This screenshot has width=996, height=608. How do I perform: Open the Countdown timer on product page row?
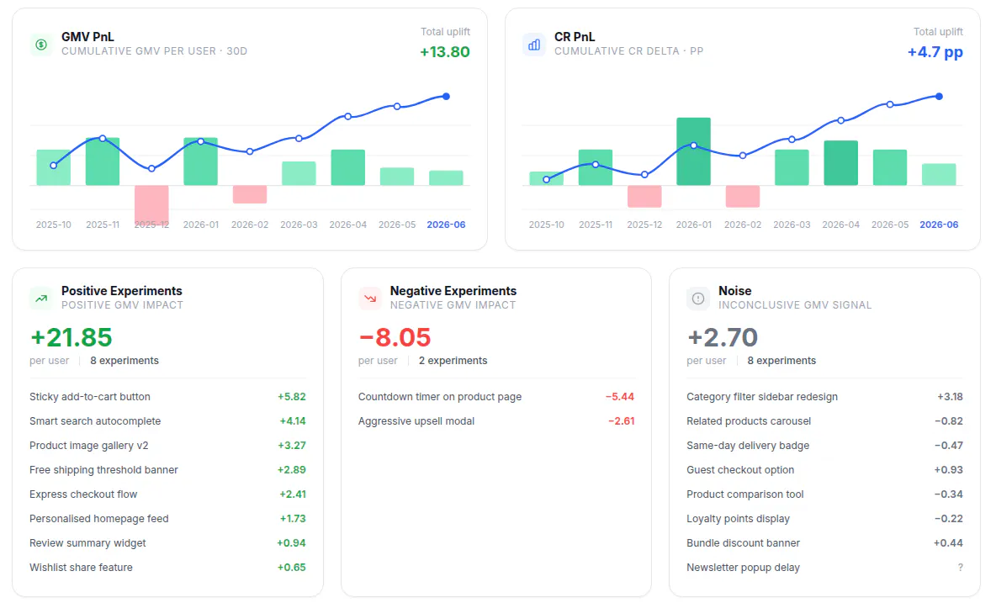tap(496, 396)
